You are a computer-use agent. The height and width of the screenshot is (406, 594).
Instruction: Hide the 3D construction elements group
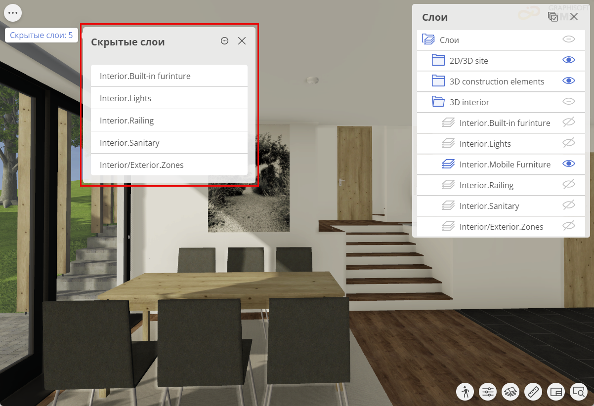(x=569, y=81)
